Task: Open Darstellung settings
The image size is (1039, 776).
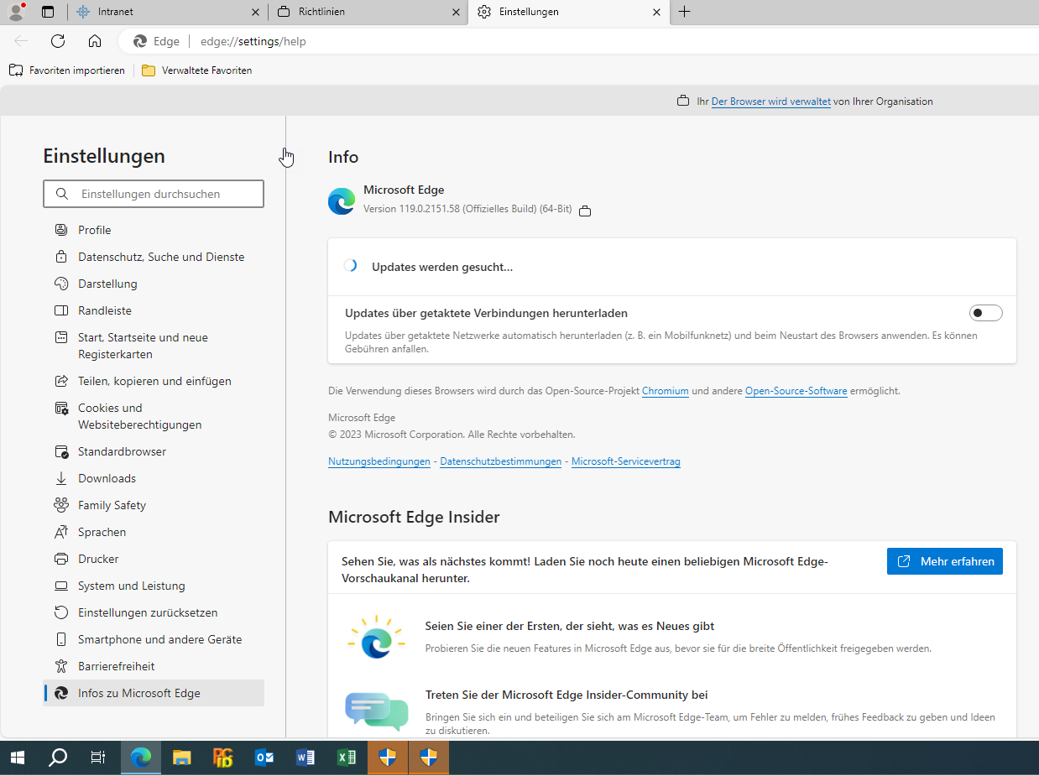Action: click(x=154, y=284)
